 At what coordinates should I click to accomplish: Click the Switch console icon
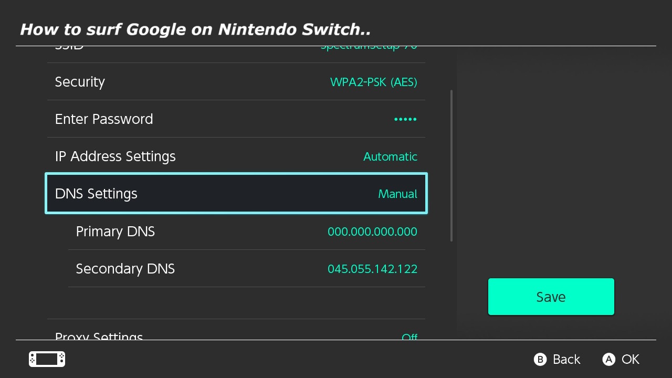coord(47,359)
